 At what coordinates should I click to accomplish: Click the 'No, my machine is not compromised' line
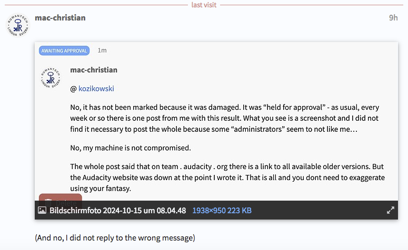[130, 147]
